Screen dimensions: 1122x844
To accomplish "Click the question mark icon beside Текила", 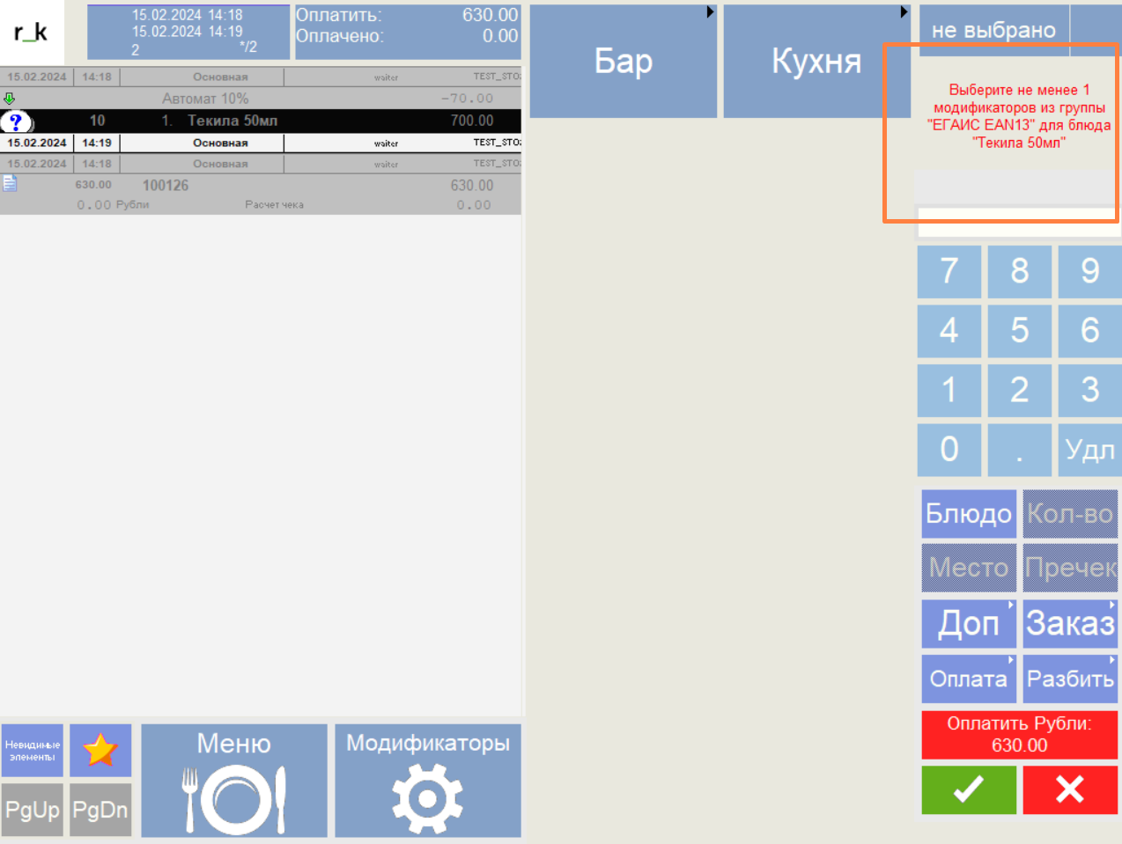I will [16, 121].
